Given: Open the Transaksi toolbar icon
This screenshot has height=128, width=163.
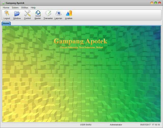Looking at the screenshot, I should [48, 14].
